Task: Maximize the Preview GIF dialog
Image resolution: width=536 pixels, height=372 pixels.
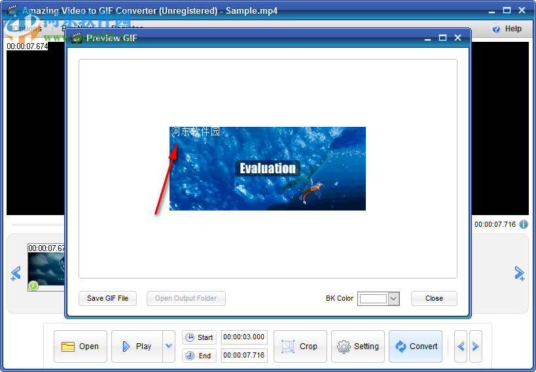Action: (442, 37)
